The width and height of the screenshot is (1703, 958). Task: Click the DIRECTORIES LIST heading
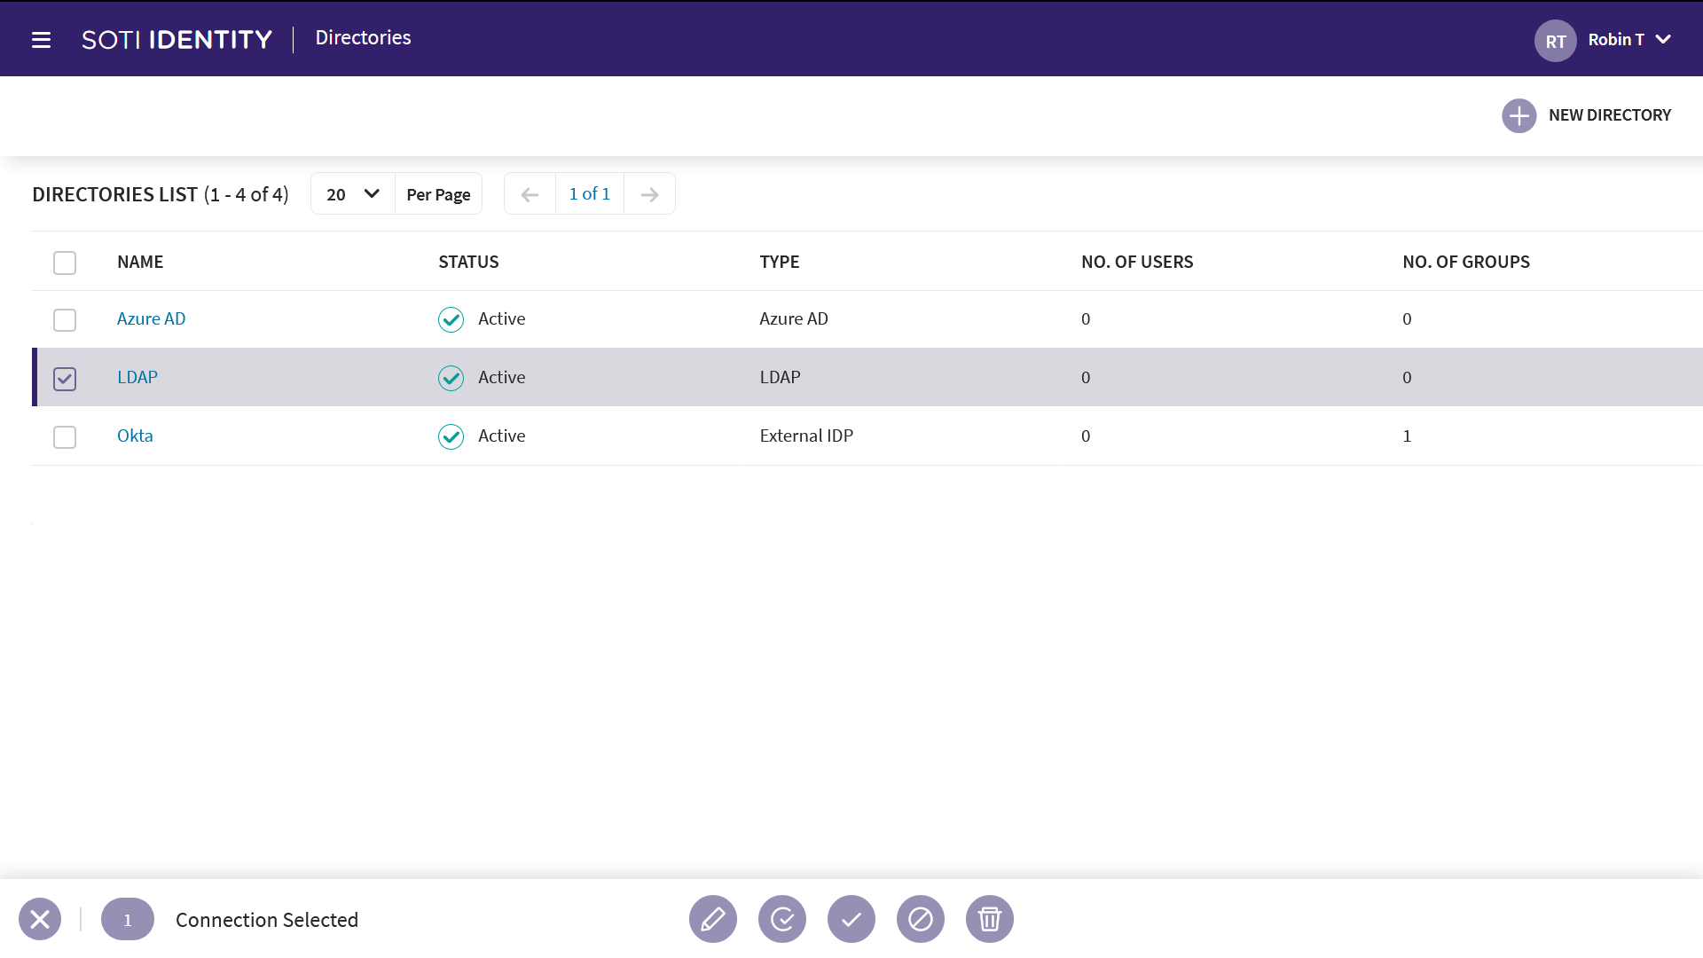pyautogui.click(x=115, y=194)
